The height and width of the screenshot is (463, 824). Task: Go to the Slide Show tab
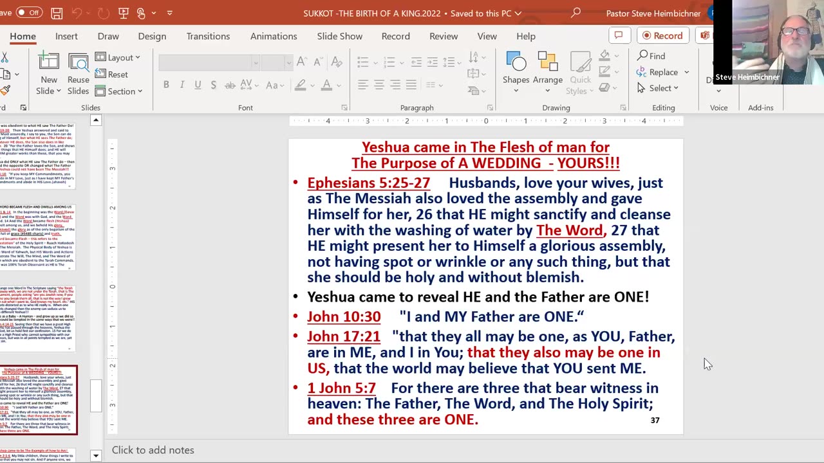[x=340, y=36]
